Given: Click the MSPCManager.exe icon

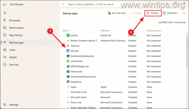Looking at the screenshot, I should click(x=68, y=66).
